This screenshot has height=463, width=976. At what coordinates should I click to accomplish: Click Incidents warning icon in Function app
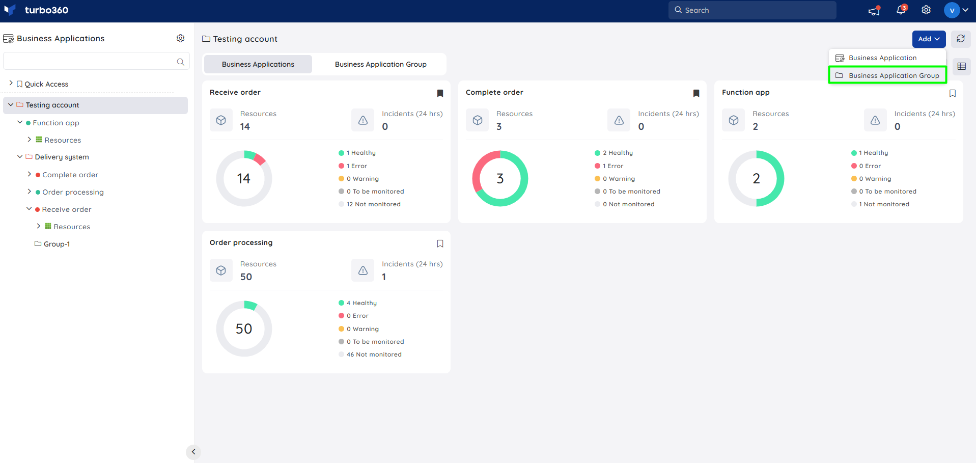pyautogui.click(x=875, y=120)
